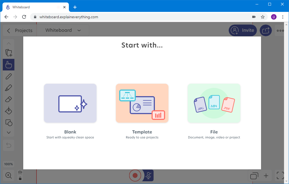Select the eraser tool
The height and width of the screenshot is (184, 289).
tap(9, 99)
